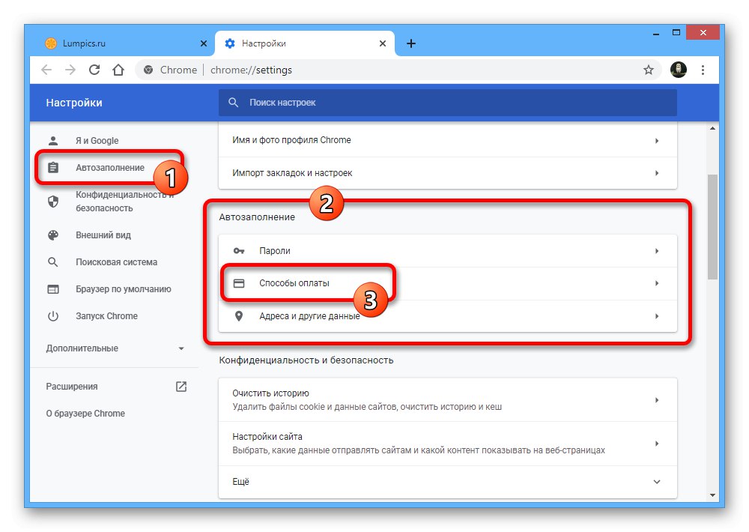Open the Пароли key icon
The width and height of the screenshot is (749, 532).
click(239, 251)
